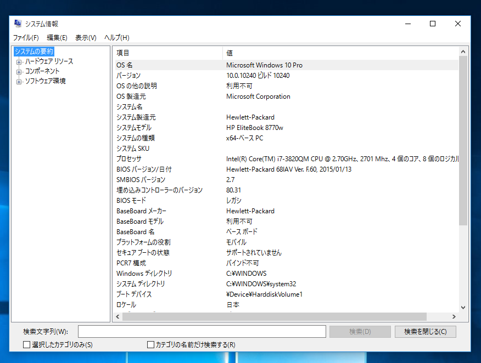Screen dimensions: 481x363
Task: Enable 選択したカテゴリのみ(S) checkbox
Action: coord(27,344)
